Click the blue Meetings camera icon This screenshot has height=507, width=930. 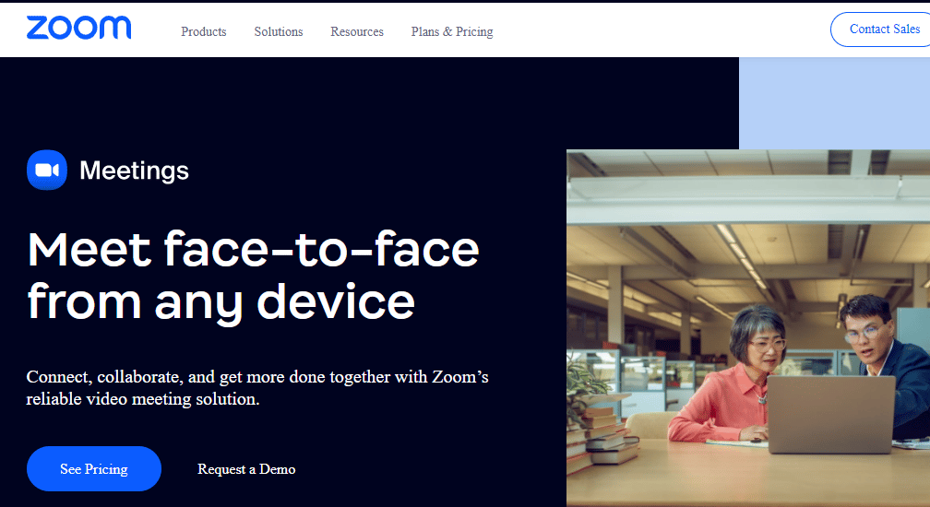tap(47, 170)
